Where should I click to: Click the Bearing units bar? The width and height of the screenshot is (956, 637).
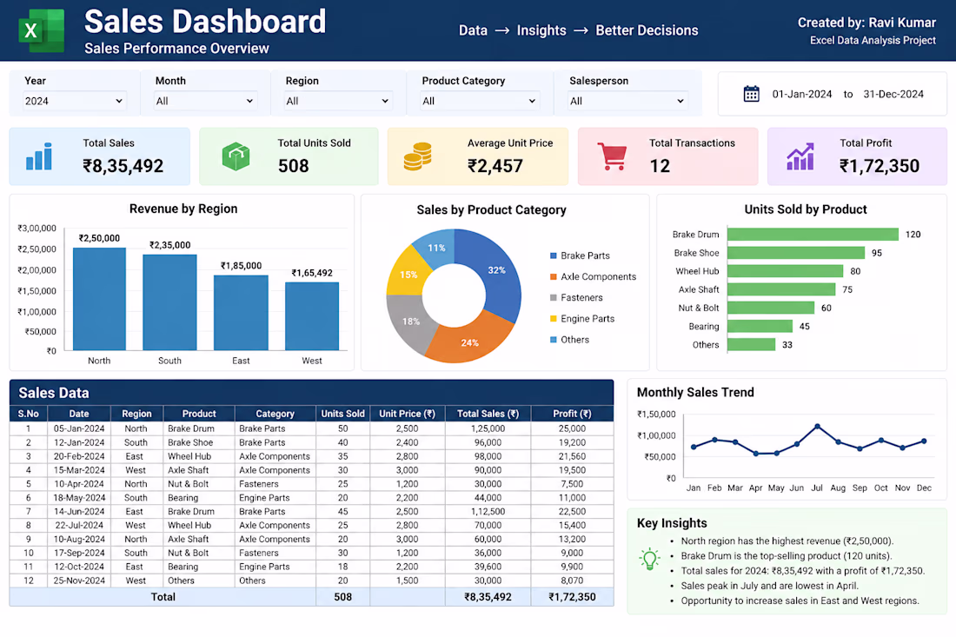pos(760,326)
